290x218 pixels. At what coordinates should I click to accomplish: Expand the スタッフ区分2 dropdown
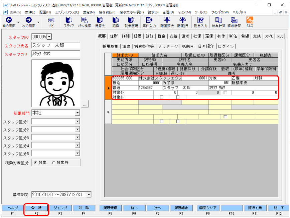point(78,129)
